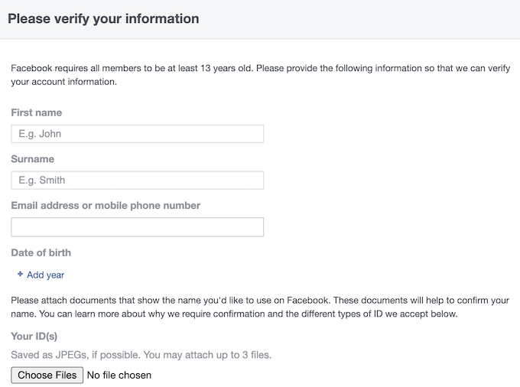Click the empty gray header bar area
The height and width of the screenshot is (387, 520).
tap(367, 18)
